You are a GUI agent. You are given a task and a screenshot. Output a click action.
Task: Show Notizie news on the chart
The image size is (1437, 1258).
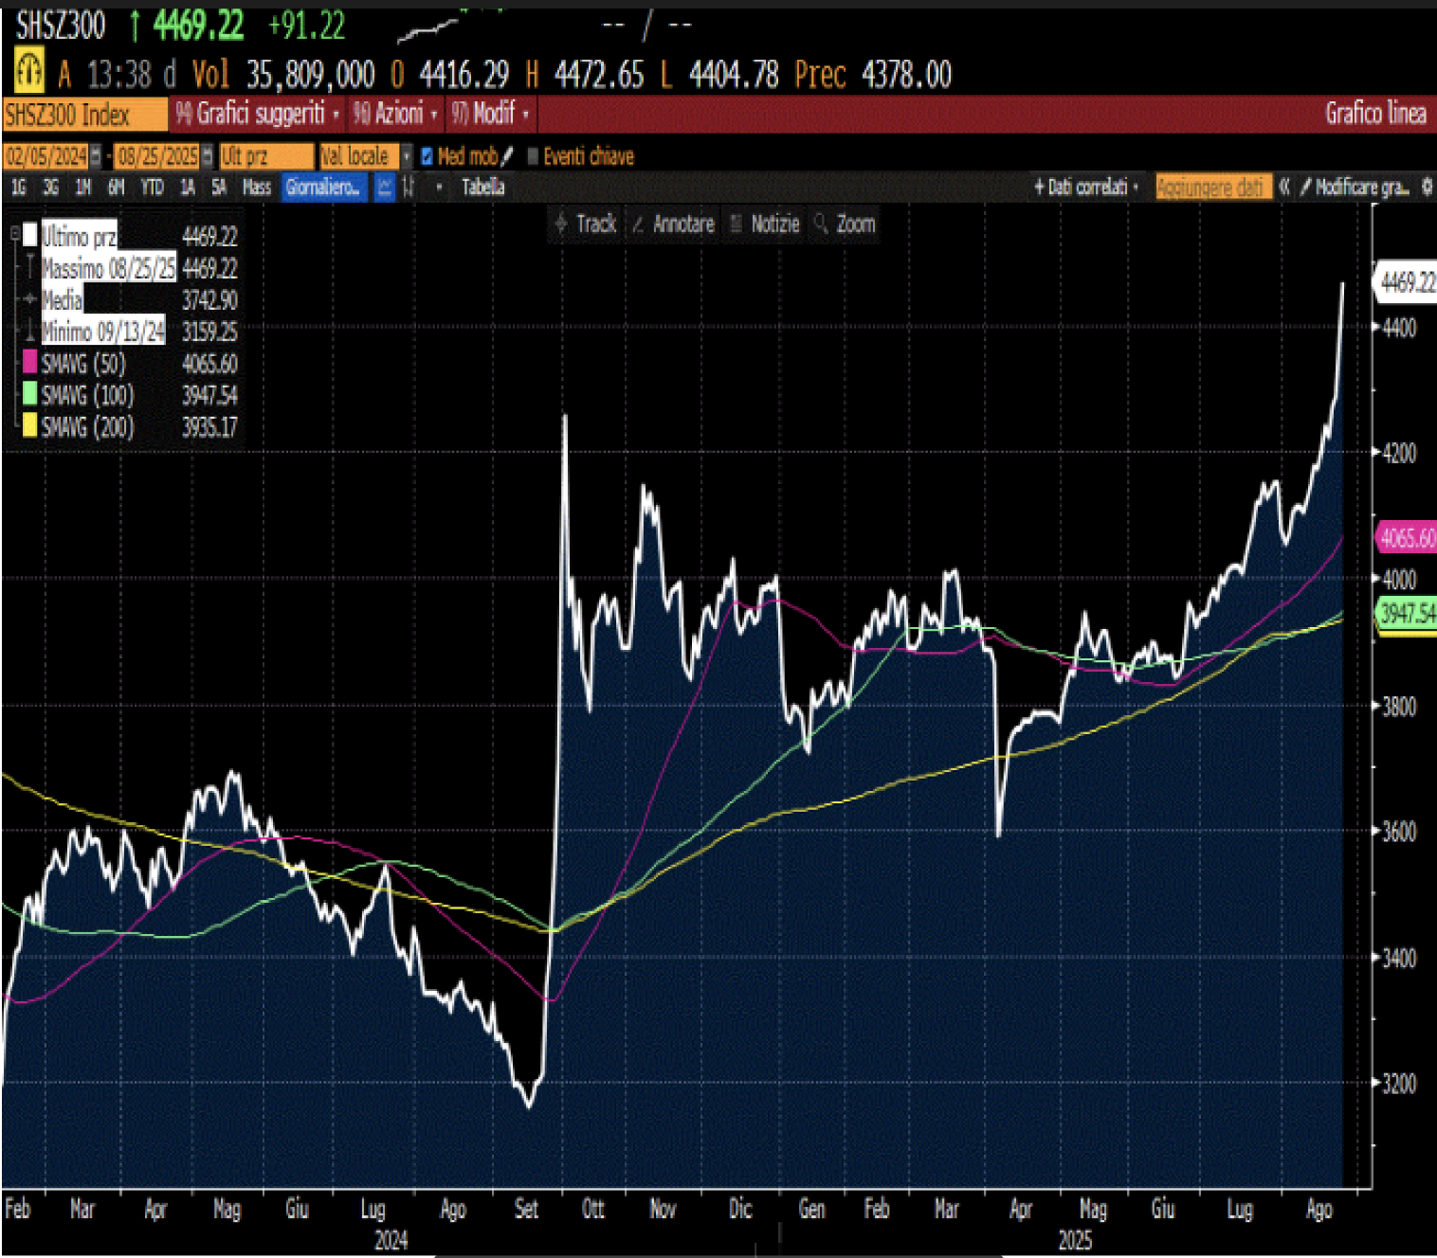[764, 224]
